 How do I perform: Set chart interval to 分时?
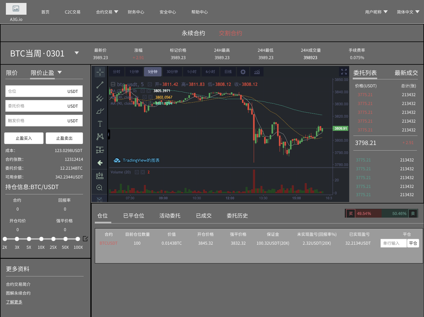point(117,72)
